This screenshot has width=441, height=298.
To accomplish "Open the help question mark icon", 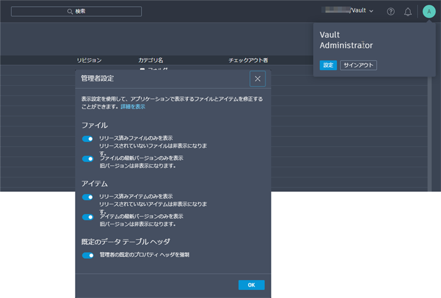I will tap(391, 12).
